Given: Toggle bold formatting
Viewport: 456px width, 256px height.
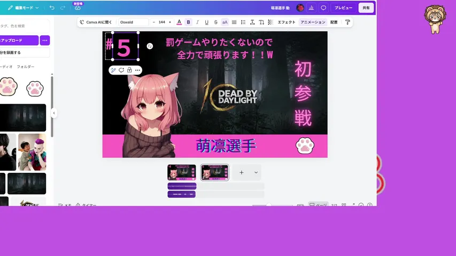Looking at the screenshot, I should coord(188,22).
